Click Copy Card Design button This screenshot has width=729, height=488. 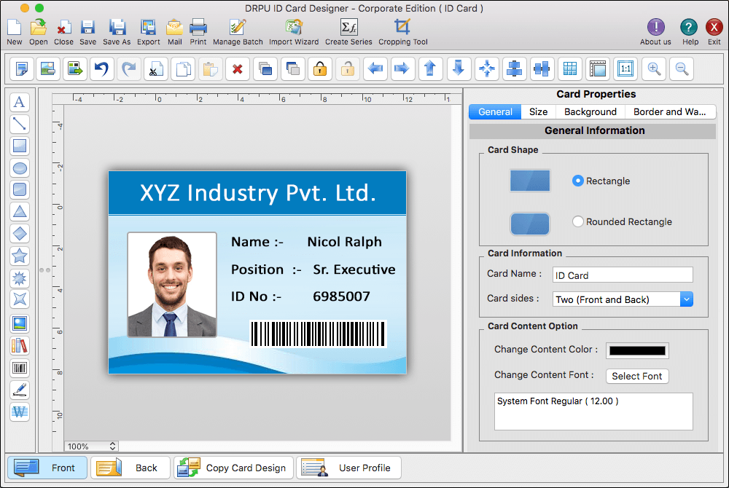(234, 468)
